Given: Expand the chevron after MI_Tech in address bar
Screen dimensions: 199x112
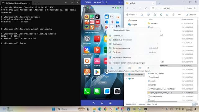Looking at the screenshot, I should [173, 8].
